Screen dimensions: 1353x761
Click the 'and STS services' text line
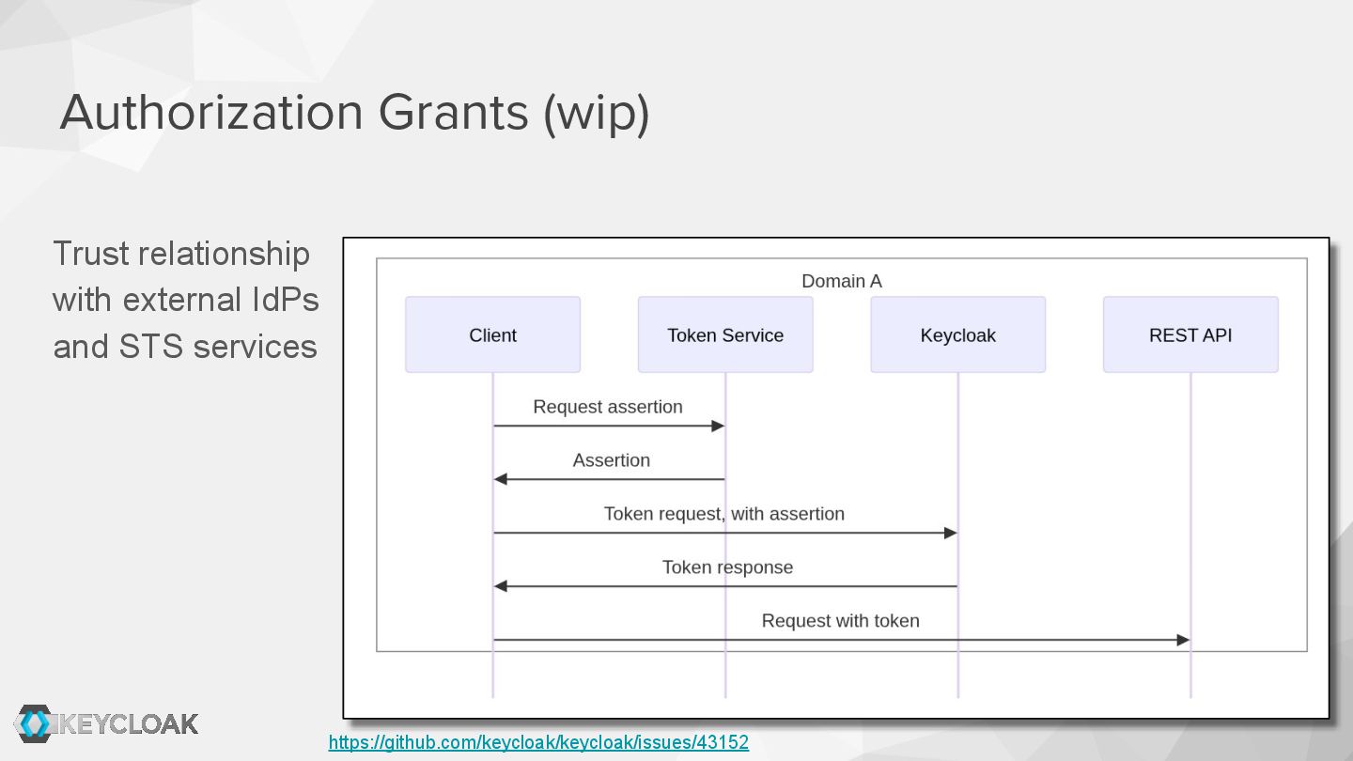(185, 347)
